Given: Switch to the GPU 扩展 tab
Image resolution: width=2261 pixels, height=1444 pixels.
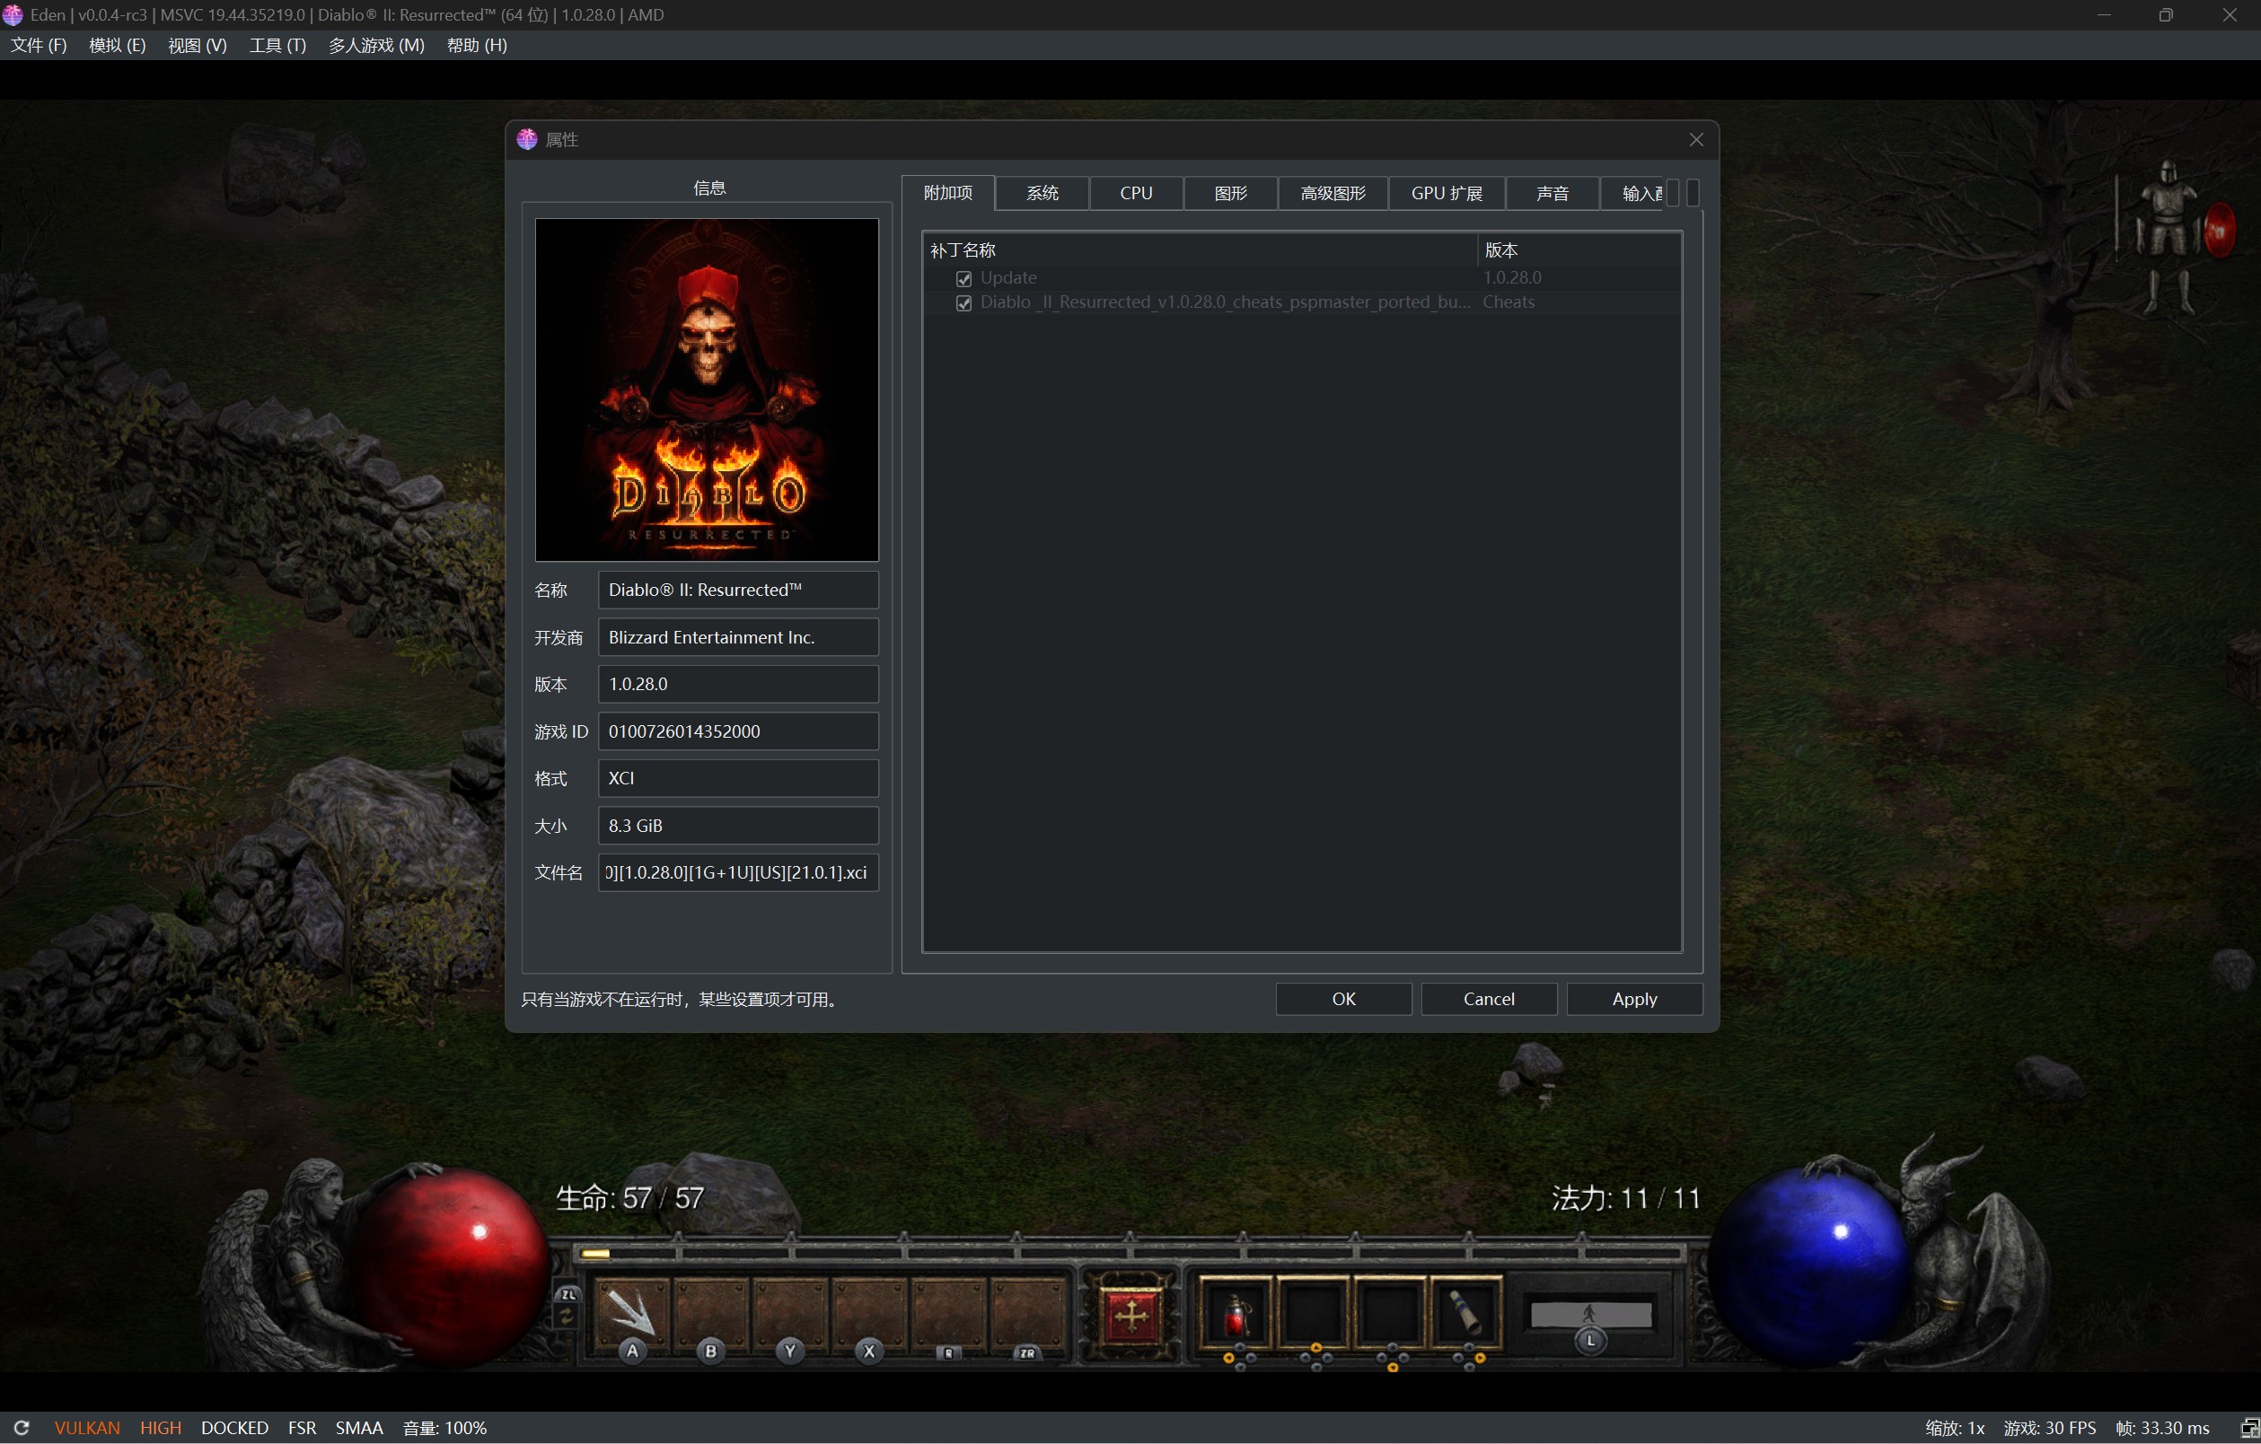Looking at the screenshot, I should click(x=1446, y=192).
